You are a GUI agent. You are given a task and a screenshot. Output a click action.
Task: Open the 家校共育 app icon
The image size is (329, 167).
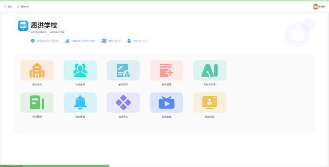[x=37, y=70]
